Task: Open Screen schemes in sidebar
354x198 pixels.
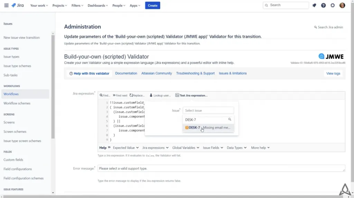Action: pyautogui.click(x=15, y=132)
